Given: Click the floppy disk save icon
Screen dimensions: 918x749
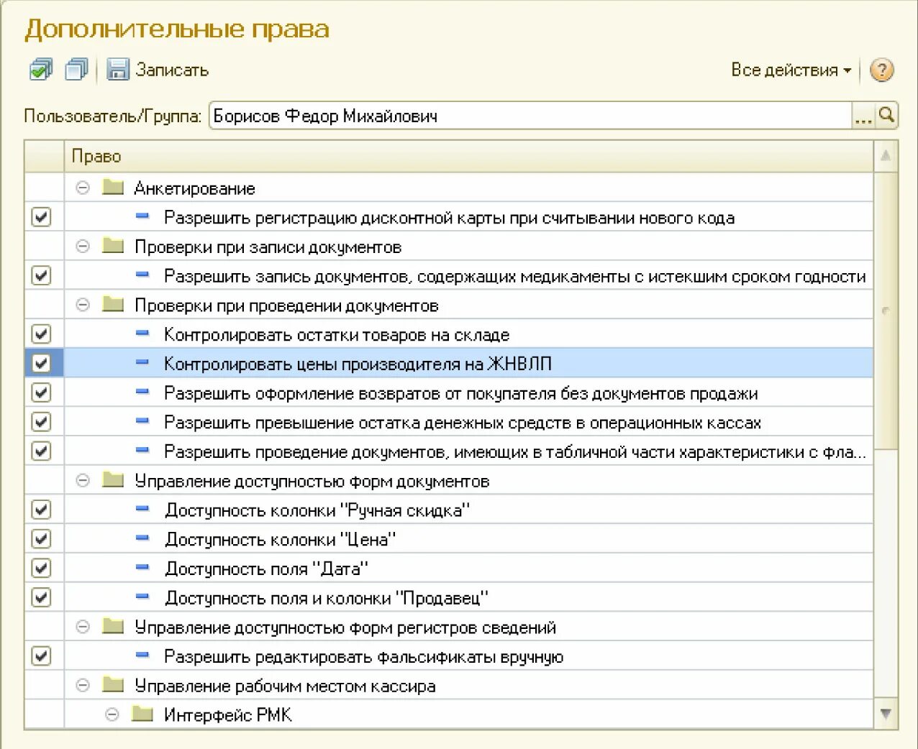Looking at the screenshot, I should 117,70.
